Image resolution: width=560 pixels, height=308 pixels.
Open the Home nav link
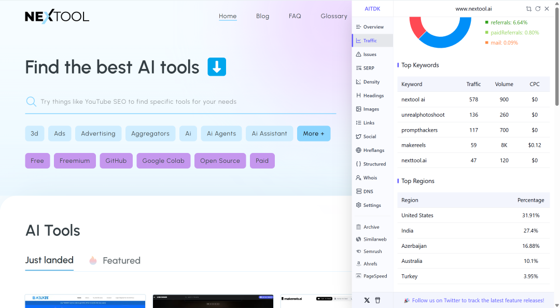click(x=228, y=16)
